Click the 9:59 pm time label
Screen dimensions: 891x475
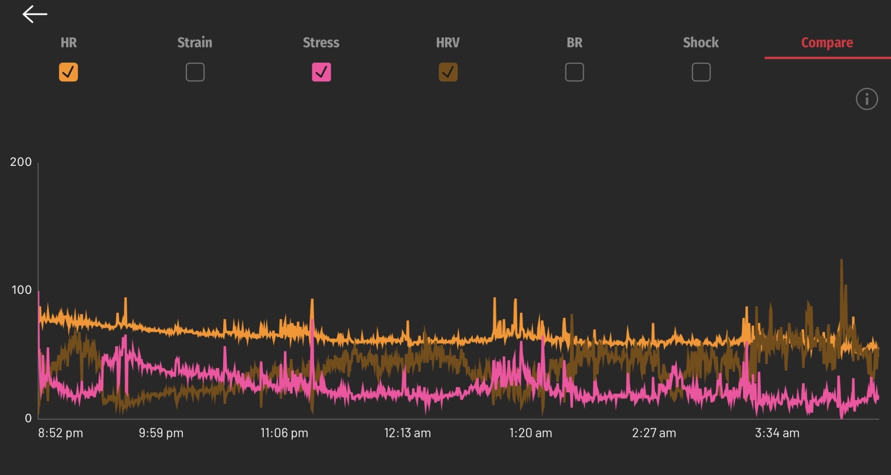(x=161, y=433)
